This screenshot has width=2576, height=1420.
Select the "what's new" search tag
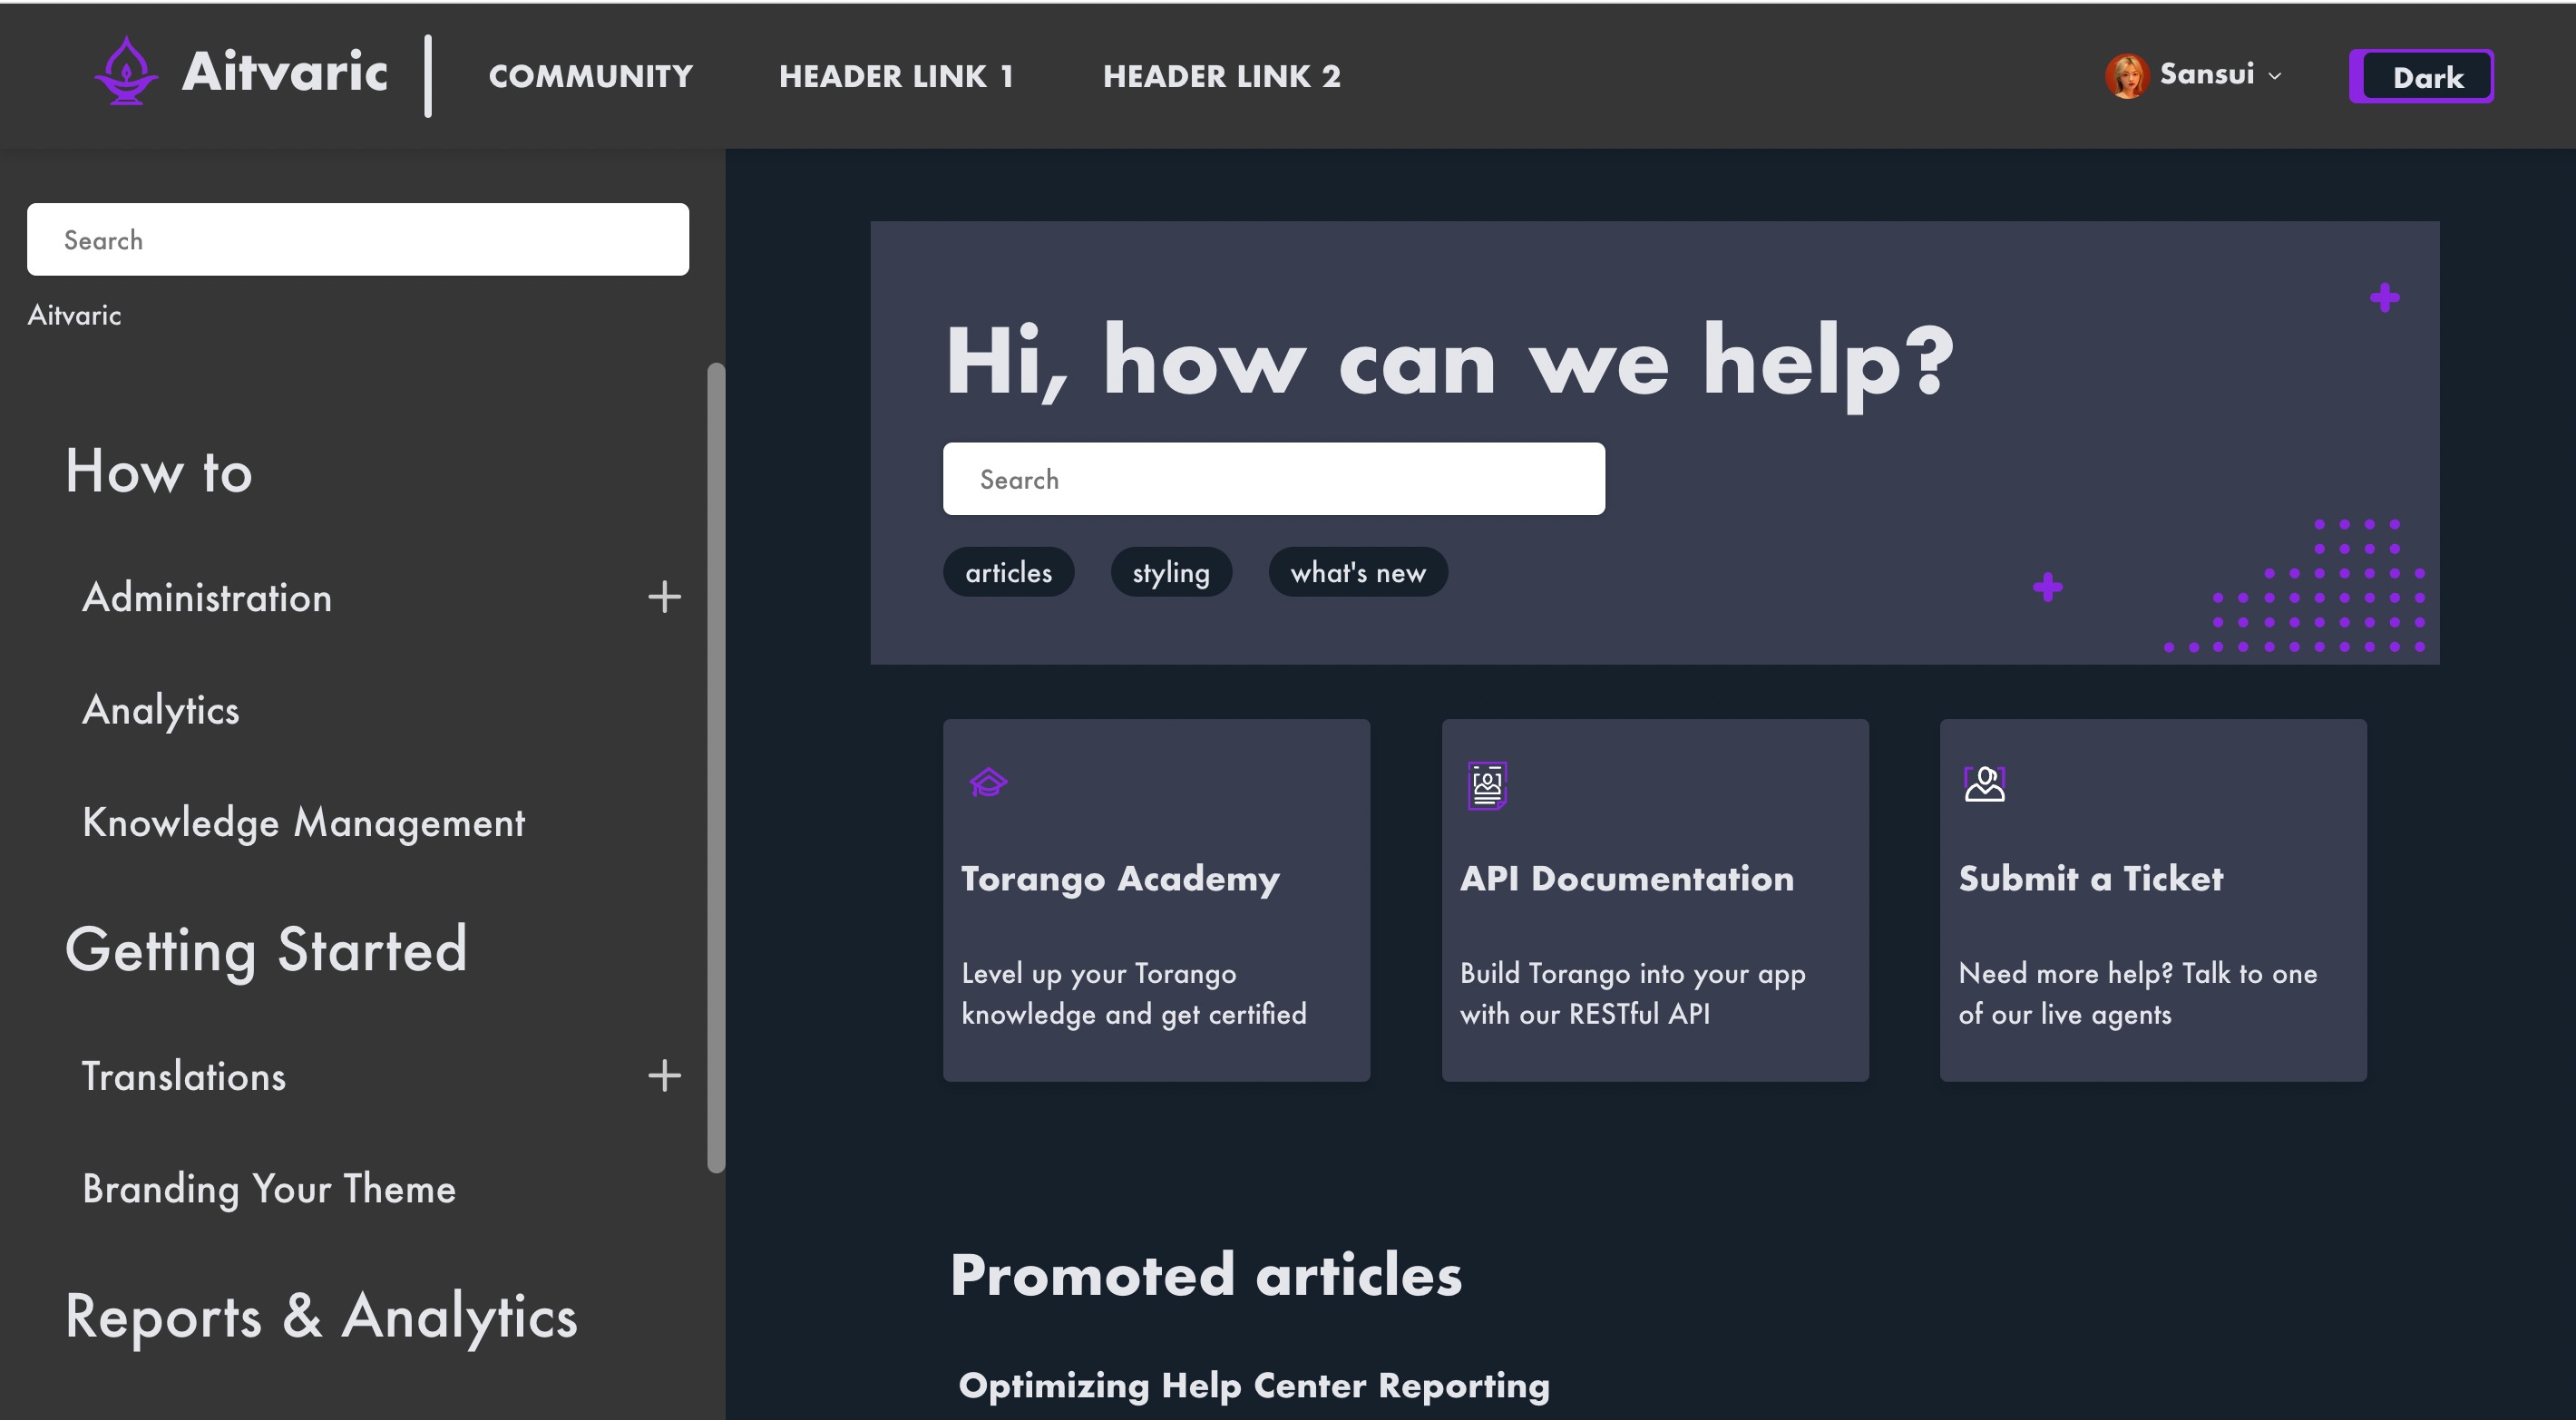pos(1357,573)
